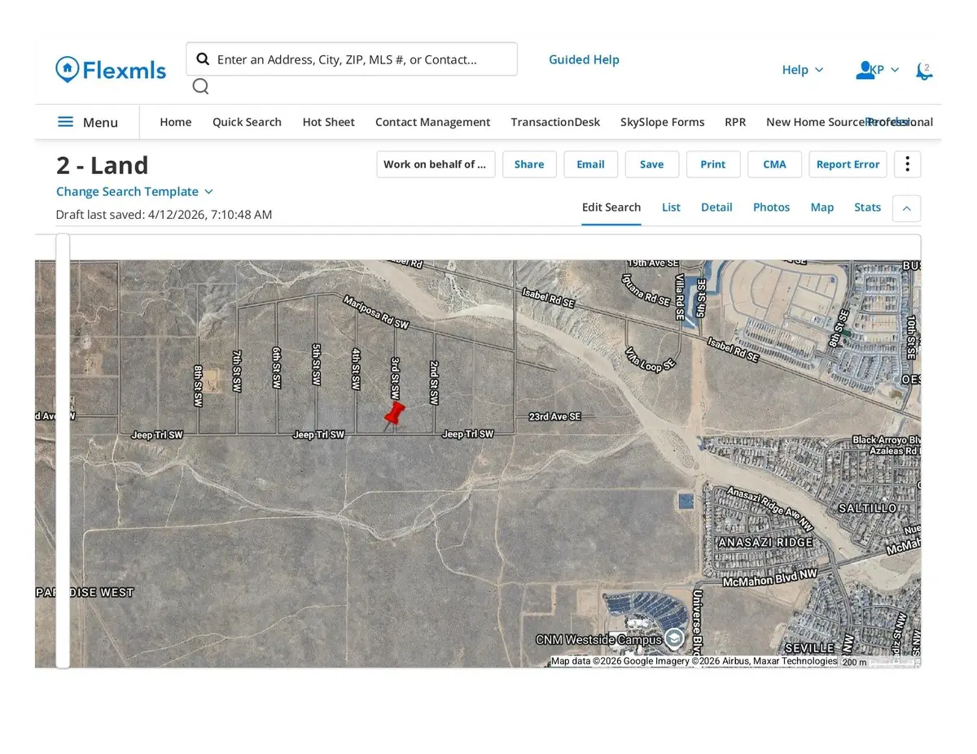Open the three-dot overflow menu icon
Viewport: 977px width, 754px height.
[x=907, y=163]
